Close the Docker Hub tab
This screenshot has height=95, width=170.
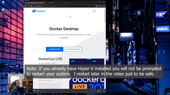coord(65,3)
